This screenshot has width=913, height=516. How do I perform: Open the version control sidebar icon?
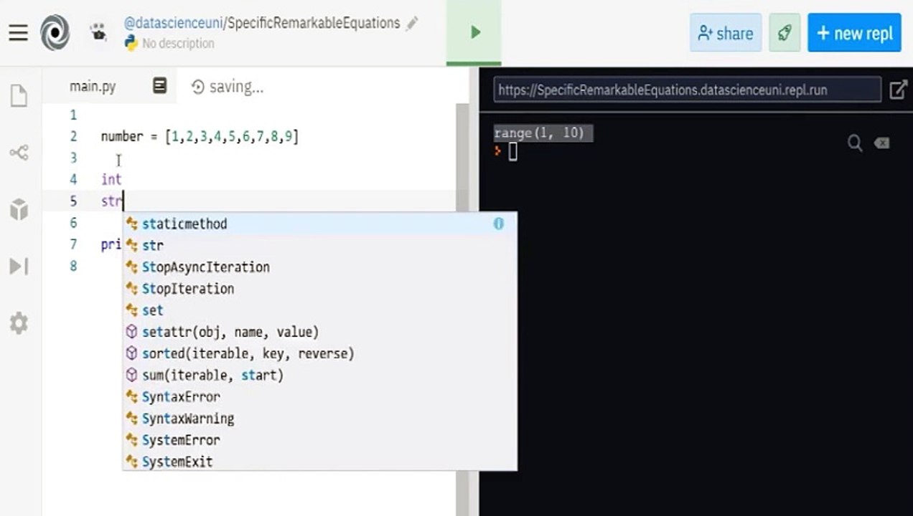(x=19, y=153)
